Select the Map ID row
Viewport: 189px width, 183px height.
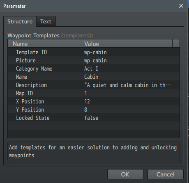94,93
